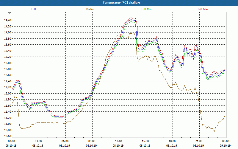Click the 21:00 time axis label
The width and height of the screenshot is (238, 149).
click(x=199, y=141)
